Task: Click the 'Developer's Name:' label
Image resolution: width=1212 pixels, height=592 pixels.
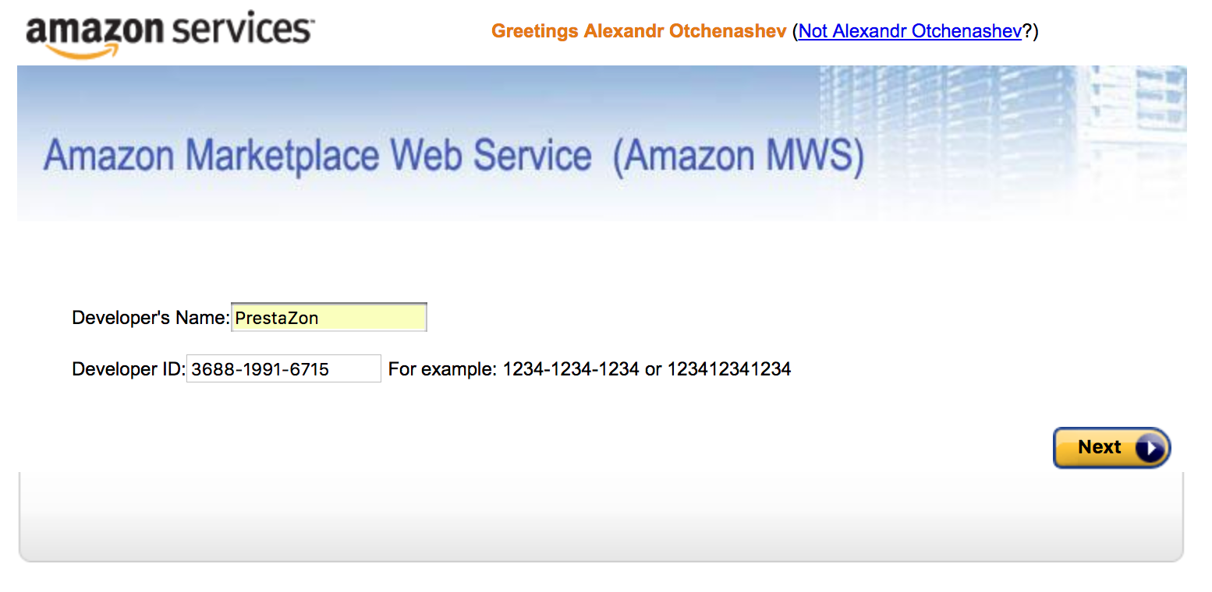Action: (x=151, y=318)
